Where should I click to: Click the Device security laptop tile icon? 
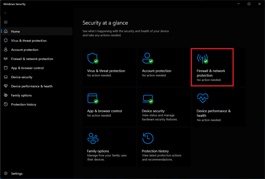tap(147, 99)
